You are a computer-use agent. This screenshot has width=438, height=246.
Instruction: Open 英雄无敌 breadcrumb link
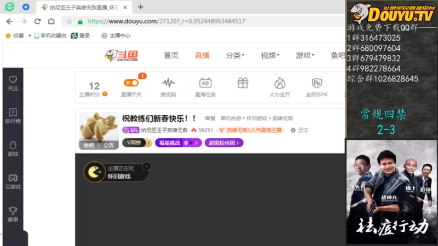[283, 118]
